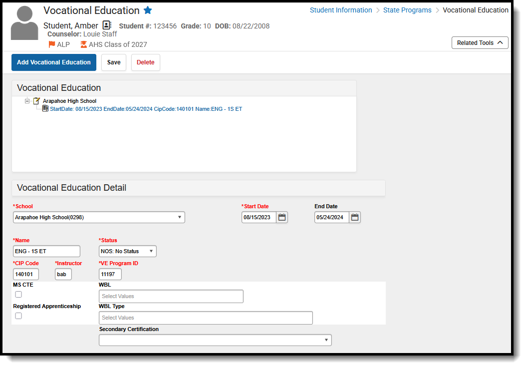The width and height of the screenshot is (526, 368).
Task: Click the Arapahoe High School notepad icon
Action: [x=36, y=101]
